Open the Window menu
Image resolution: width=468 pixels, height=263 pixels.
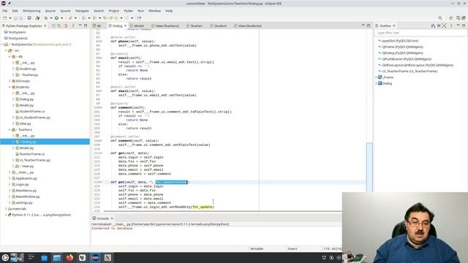click(x=154, y=11)
